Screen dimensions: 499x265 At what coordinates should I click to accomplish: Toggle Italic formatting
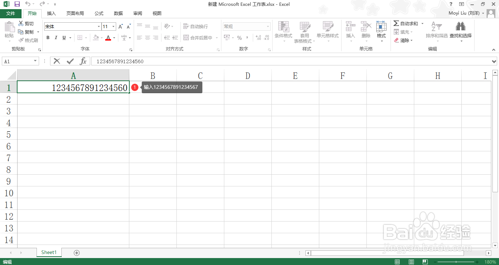[x=56, y=38]
